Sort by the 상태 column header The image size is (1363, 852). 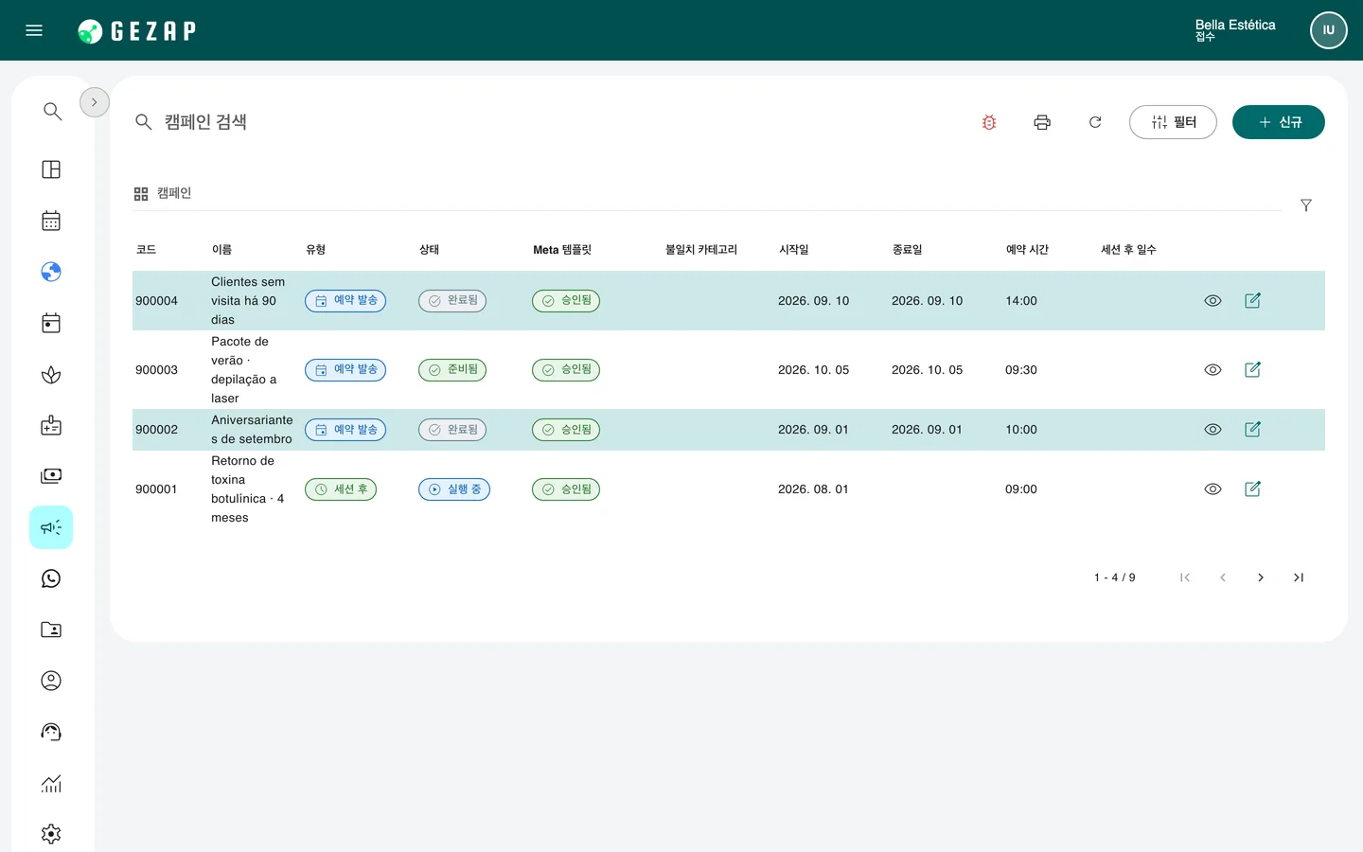click(430, 250)
